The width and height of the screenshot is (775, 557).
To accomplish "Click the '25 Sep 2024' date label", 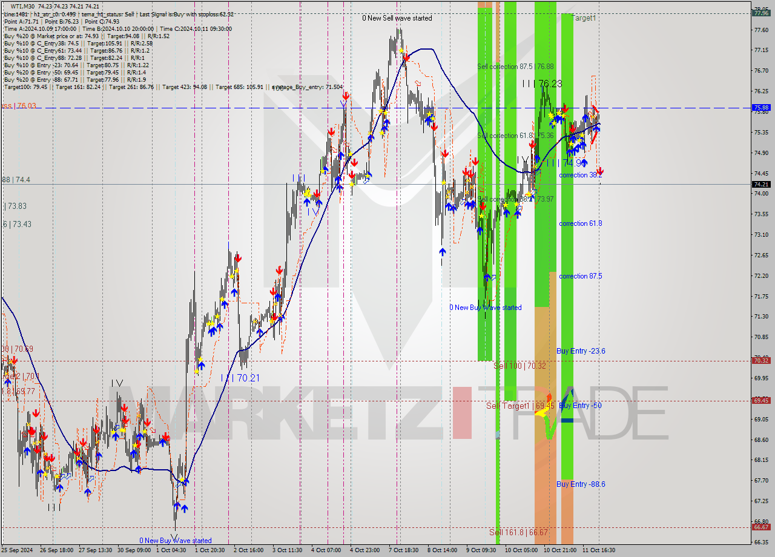I will tap(18, 550).
